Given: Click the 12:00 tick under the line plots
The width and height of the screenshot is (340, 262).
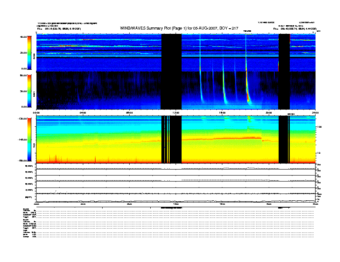Looking at the screenshot, I should coord(176,204).
